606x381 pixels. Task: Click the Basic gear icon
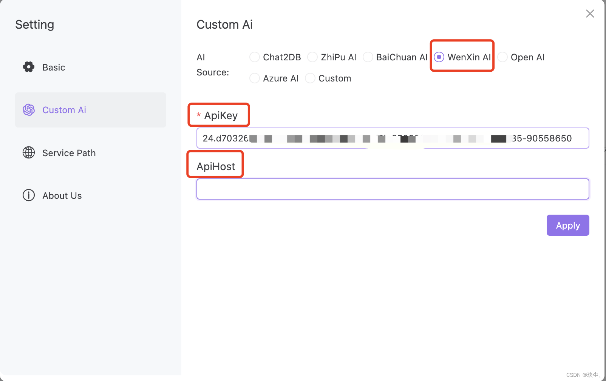[29, 67]
